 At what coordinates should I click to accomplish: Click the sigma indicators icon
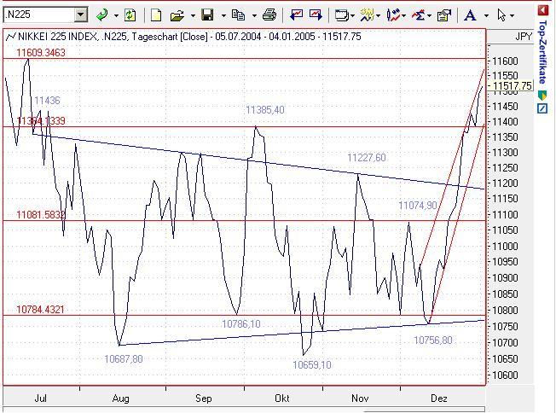(419, 15)
